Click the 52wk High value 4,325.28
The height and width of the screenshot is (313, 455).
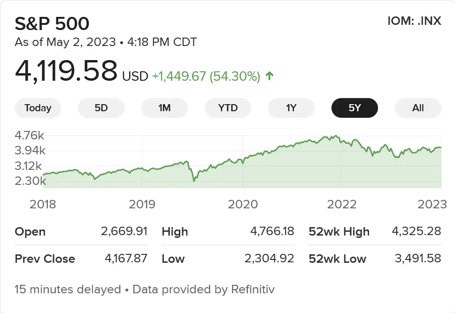[x=416, y=231]
